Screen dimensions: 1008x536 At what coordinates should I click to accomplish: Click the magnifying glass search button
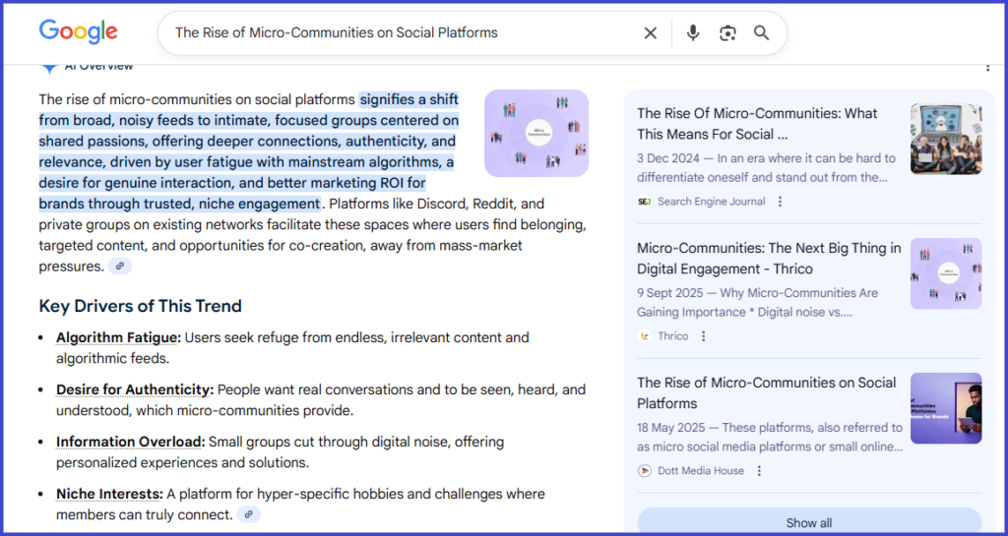(x=761, y=33)
